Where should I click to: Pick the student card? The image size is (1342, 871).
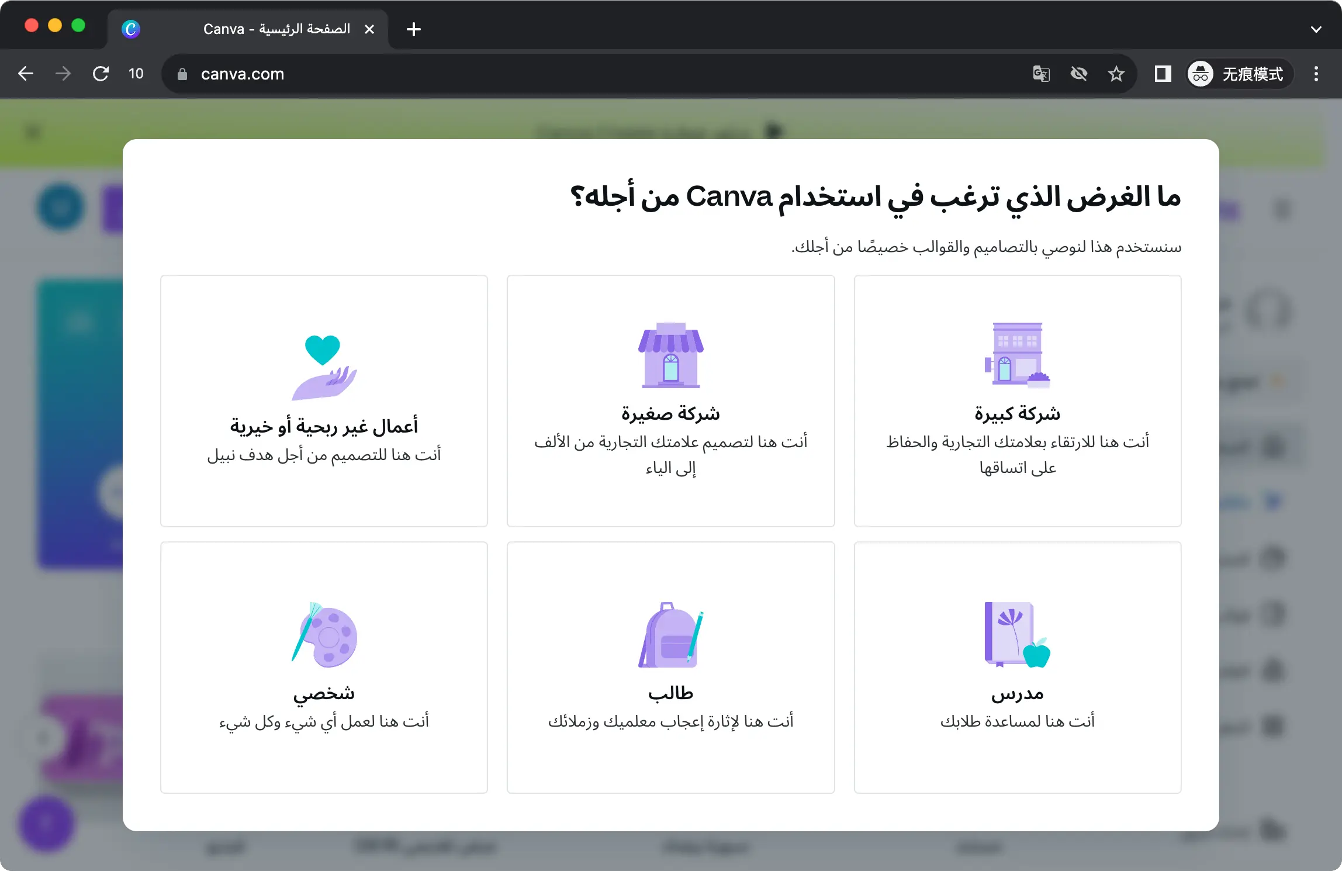coord(670,668)
